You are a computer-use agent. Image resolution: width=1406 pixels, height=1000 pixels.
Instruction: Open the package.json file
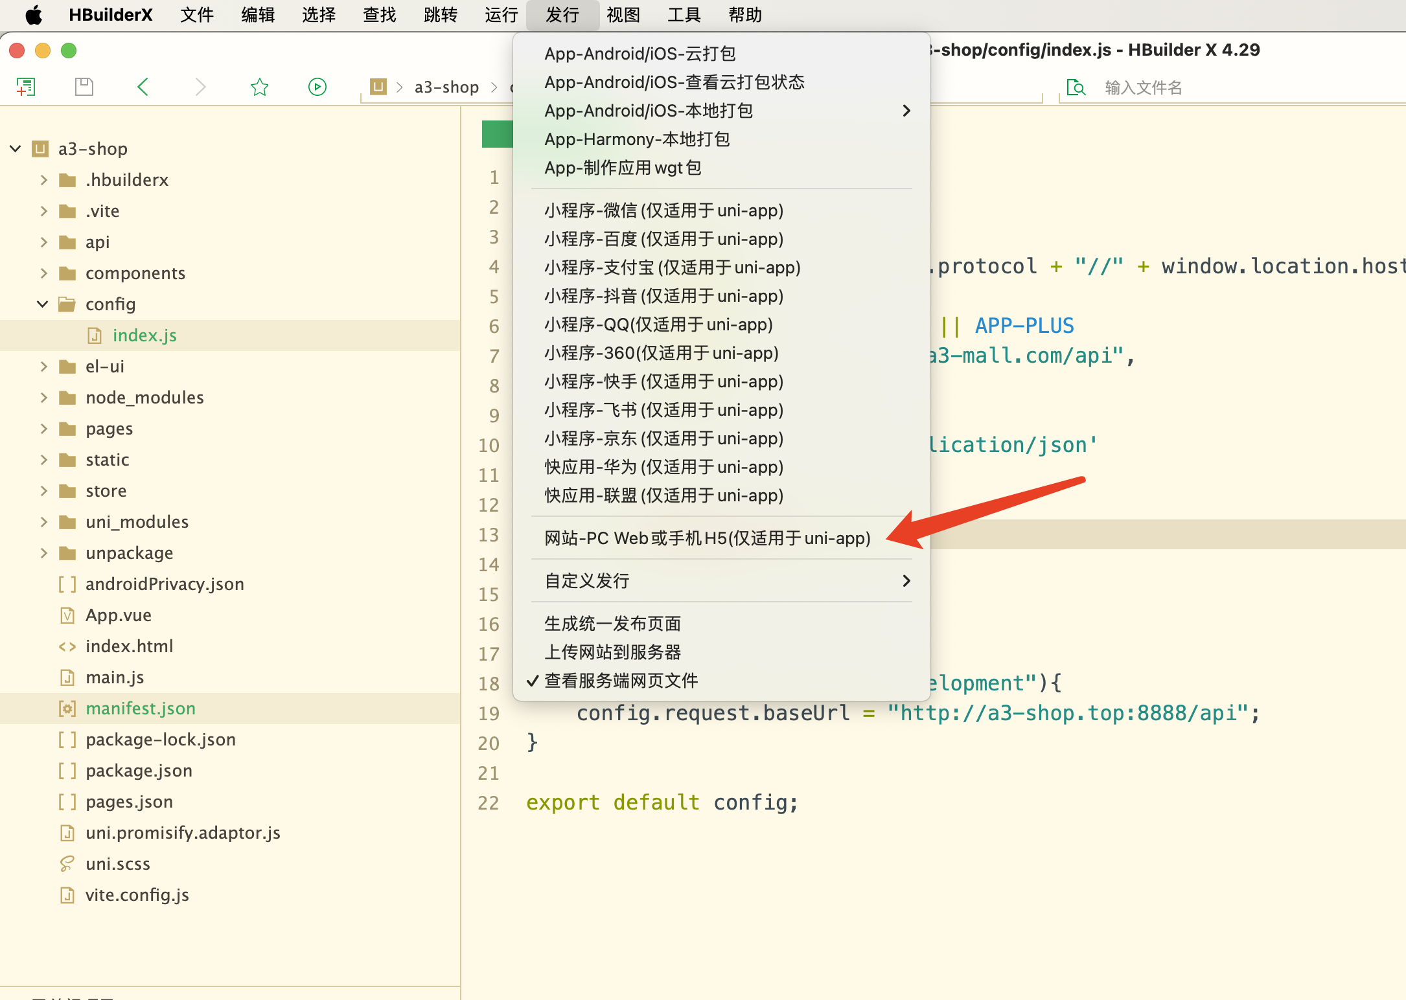click(x=139, y=771)
